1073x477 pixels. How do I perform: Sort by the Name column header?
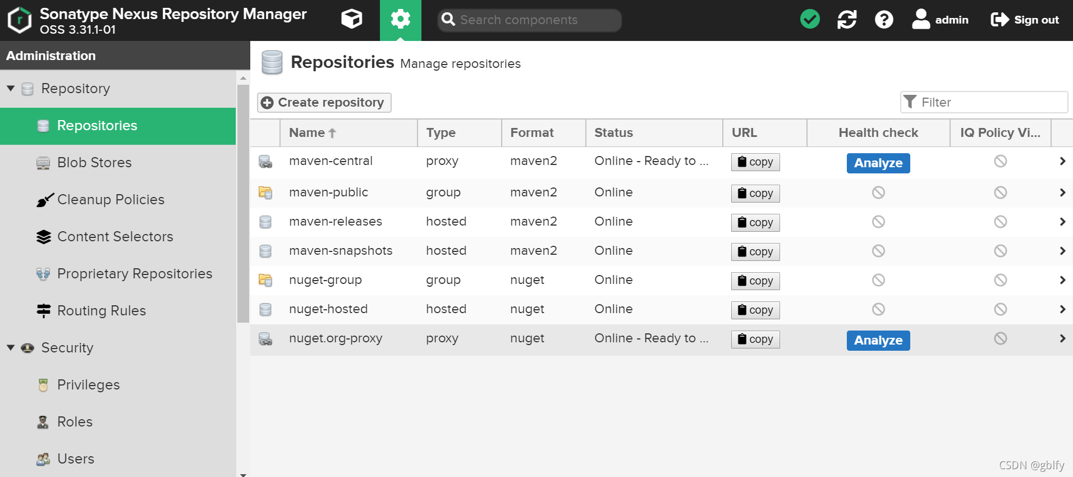pyautogui.click(x=349, y=133)
